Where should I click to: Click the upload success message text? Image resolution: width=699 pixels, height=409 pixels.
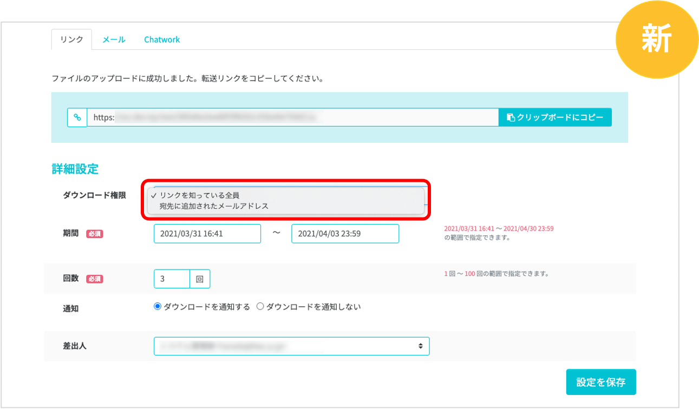187,78
